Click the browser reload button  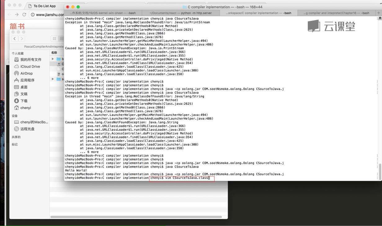pyautogui.click(x=24, y=15)
